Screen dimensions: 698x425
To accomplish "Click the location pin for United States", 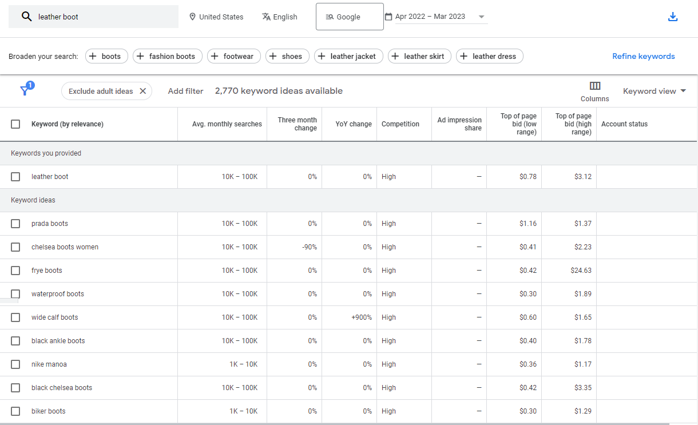I will (192, 17).
